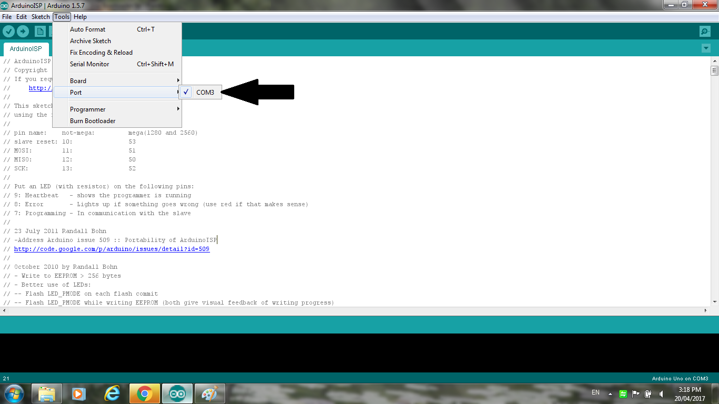The image size is (719, 404).
Task: Click the line number 21 in the status bar
Action: pyautogui.click(x=6, y=378)
